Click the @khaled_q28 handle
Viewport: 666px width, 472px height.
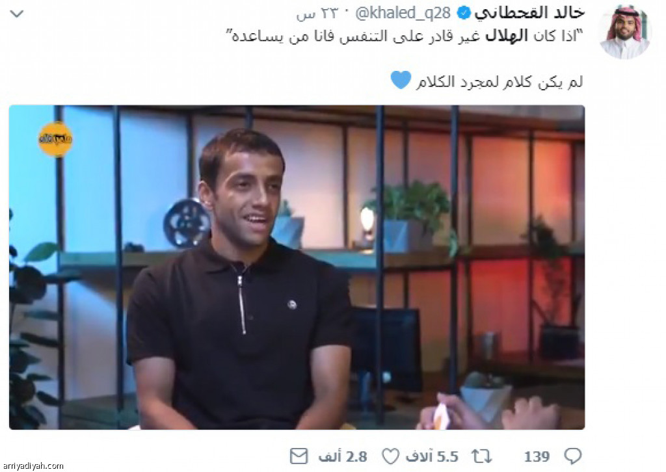click(x=403, y=13)
